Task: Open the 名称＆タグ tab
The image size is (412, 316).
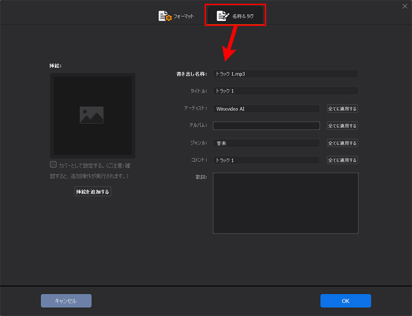Action: pos(235,15)
